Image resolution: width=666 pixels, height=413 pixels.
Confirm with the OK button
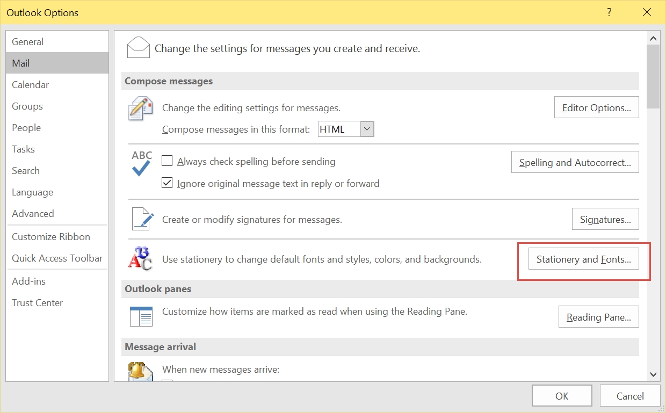562,396
